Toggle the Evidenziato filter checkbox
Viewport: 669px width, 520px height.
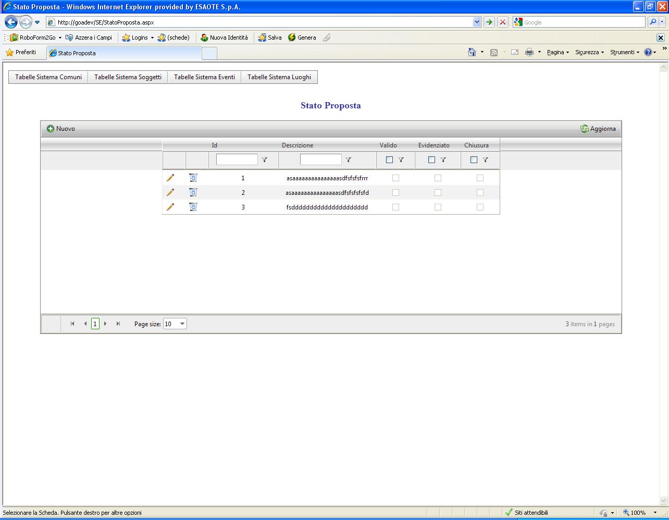tap(431, 160)
